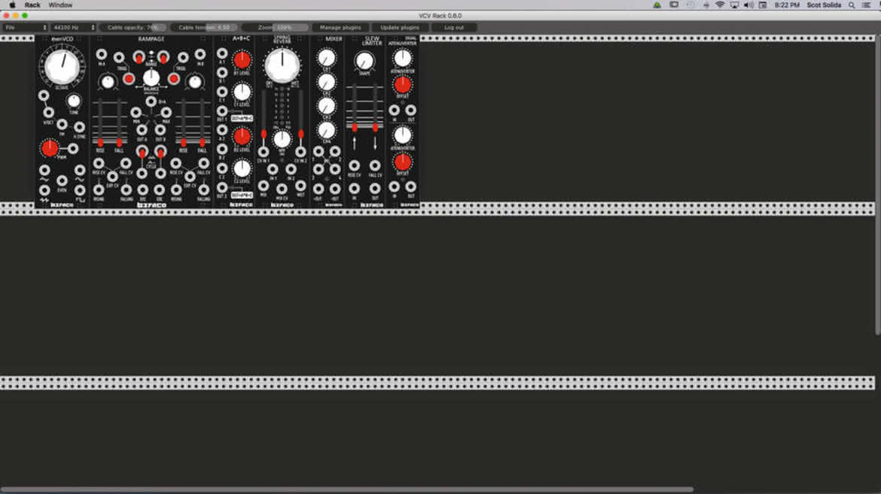Click the V/Oct input jack on EvenVCO

pos(49,112)
